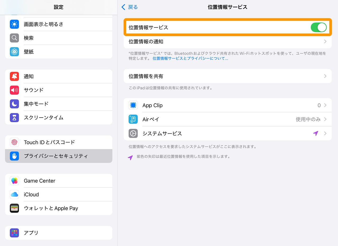
Task: Select 通知 in settings sidebar
Action: pos(59,76)
